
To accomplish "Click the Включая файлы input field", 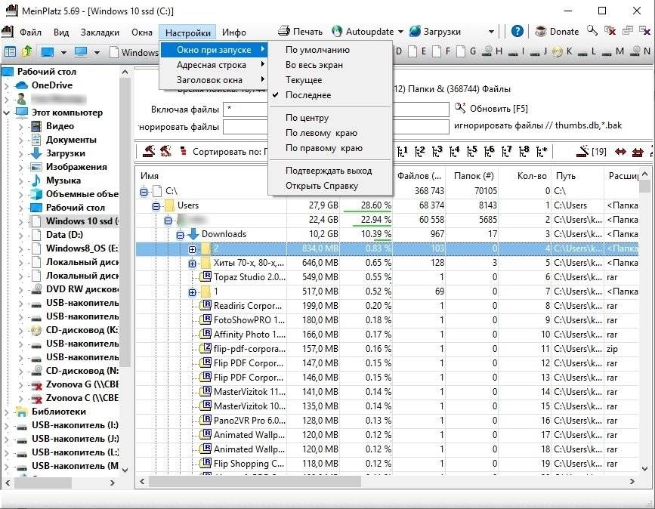I will (336, 110).
